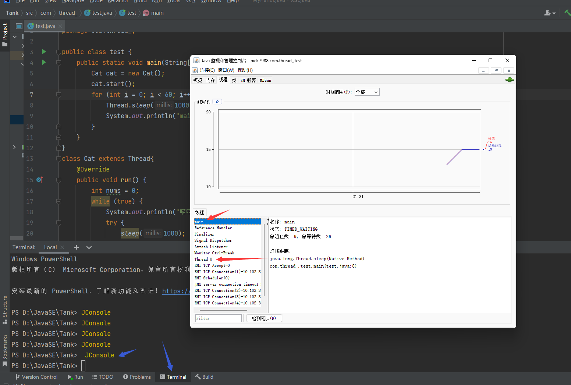Viewport: 571px width, 385px height.
Task: Click the build hammer icon in the IDE toolbar
Action: coord(567,13)
